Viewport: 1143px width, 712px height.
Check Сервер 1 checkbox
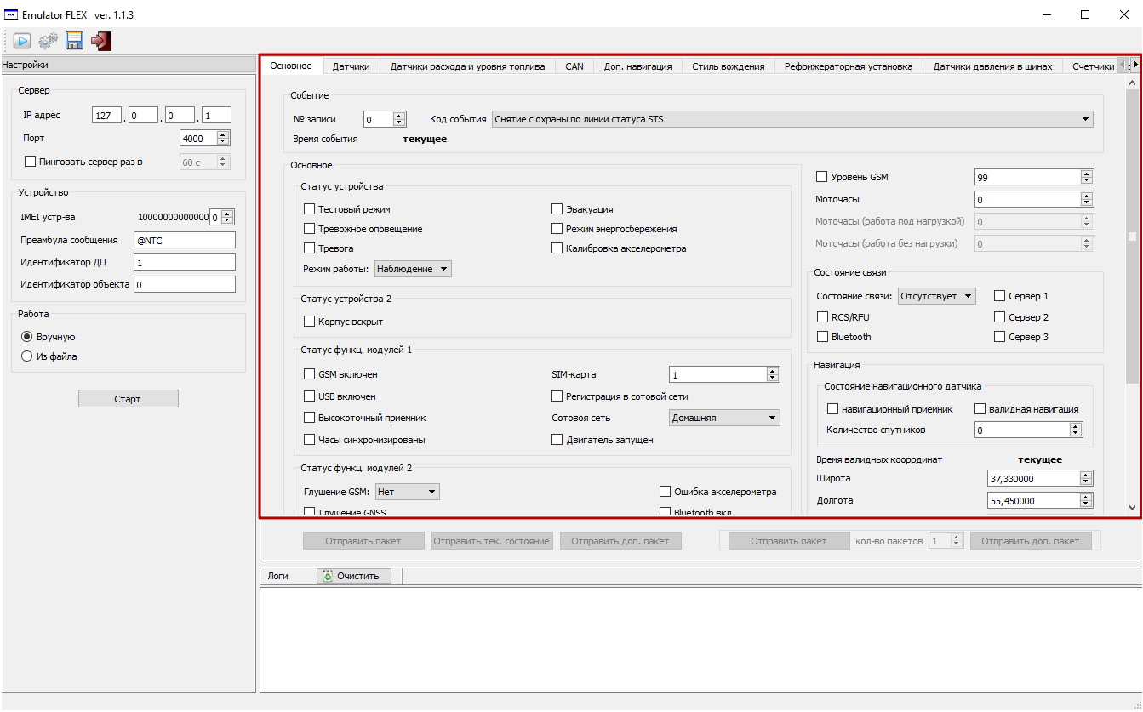click(1000, 296)
